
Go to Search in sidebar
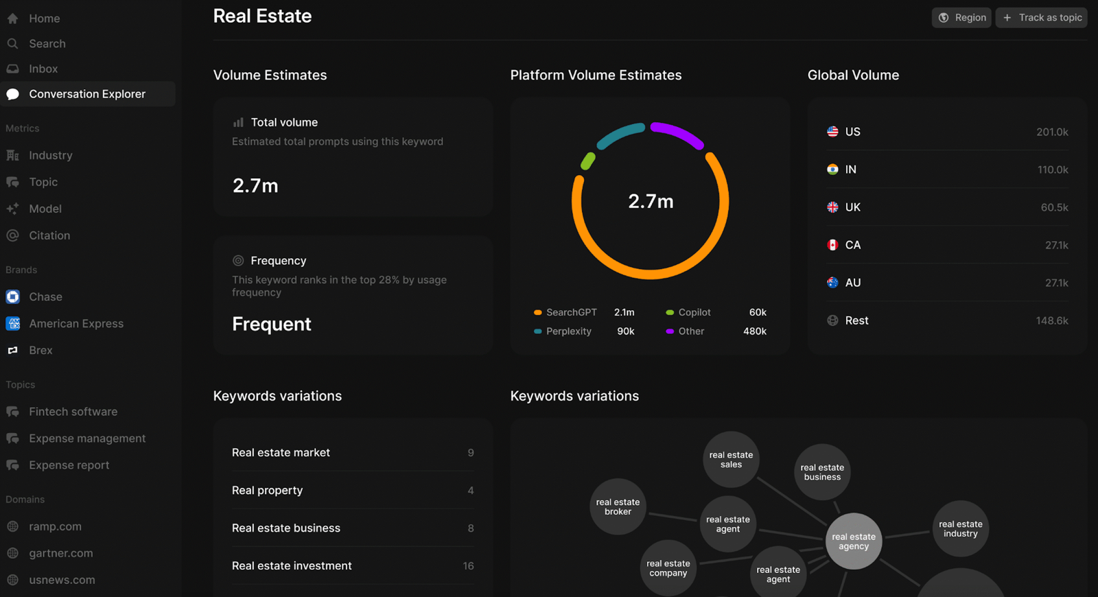[88, 44]
